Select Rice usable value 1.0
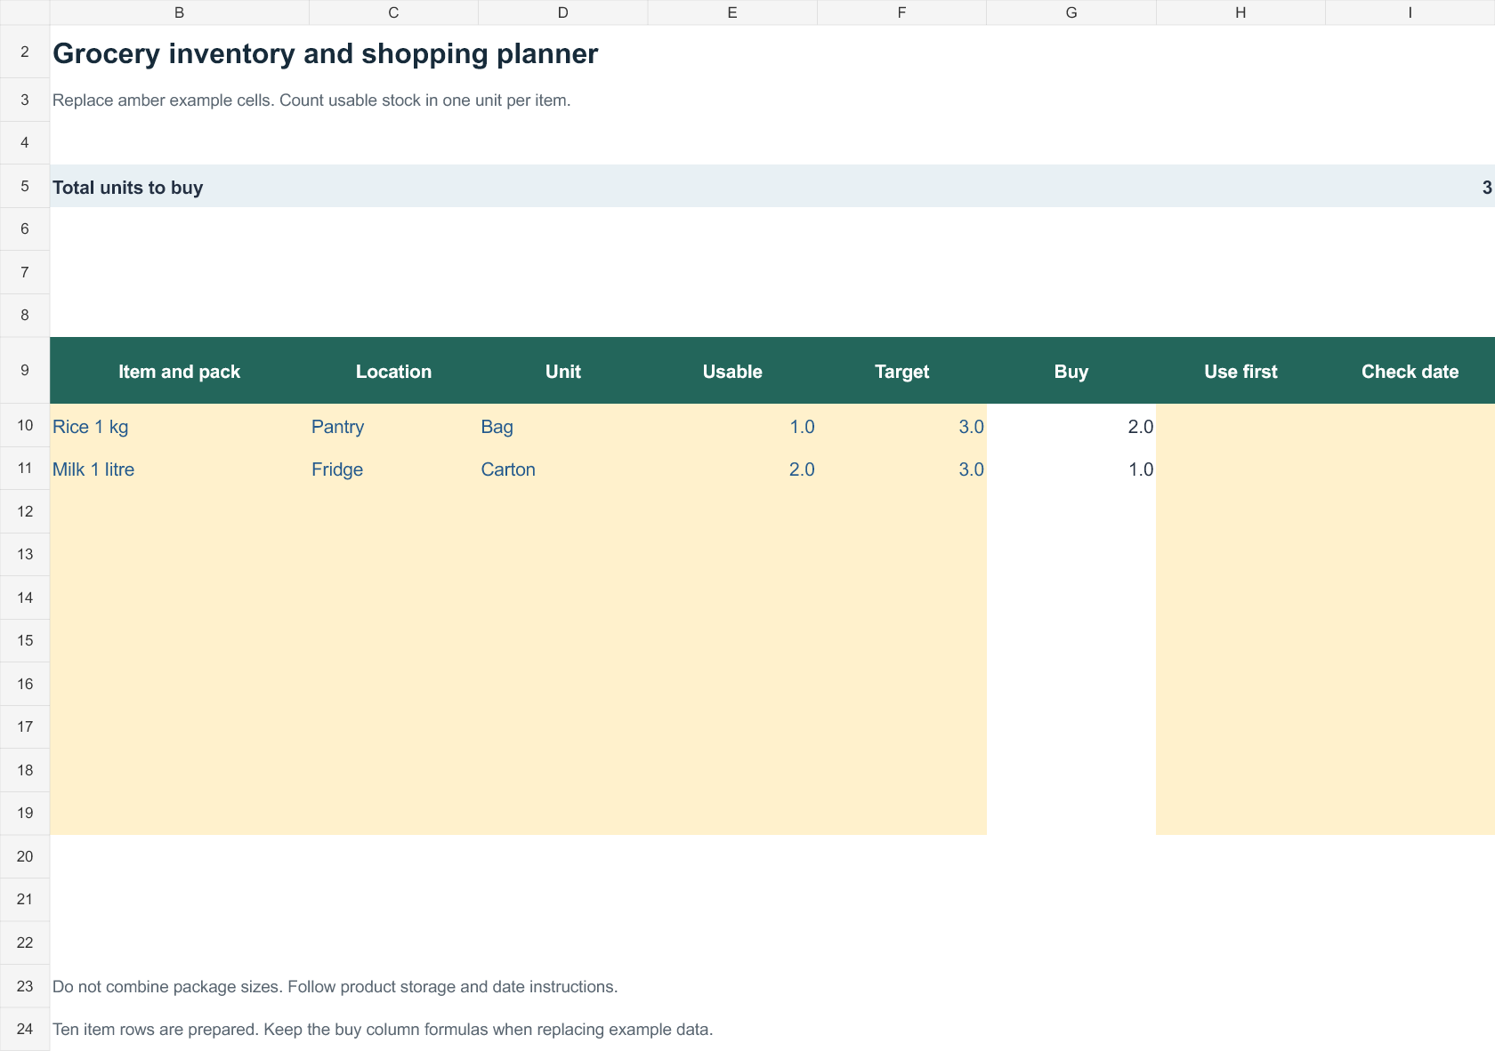 coord(732,426)
